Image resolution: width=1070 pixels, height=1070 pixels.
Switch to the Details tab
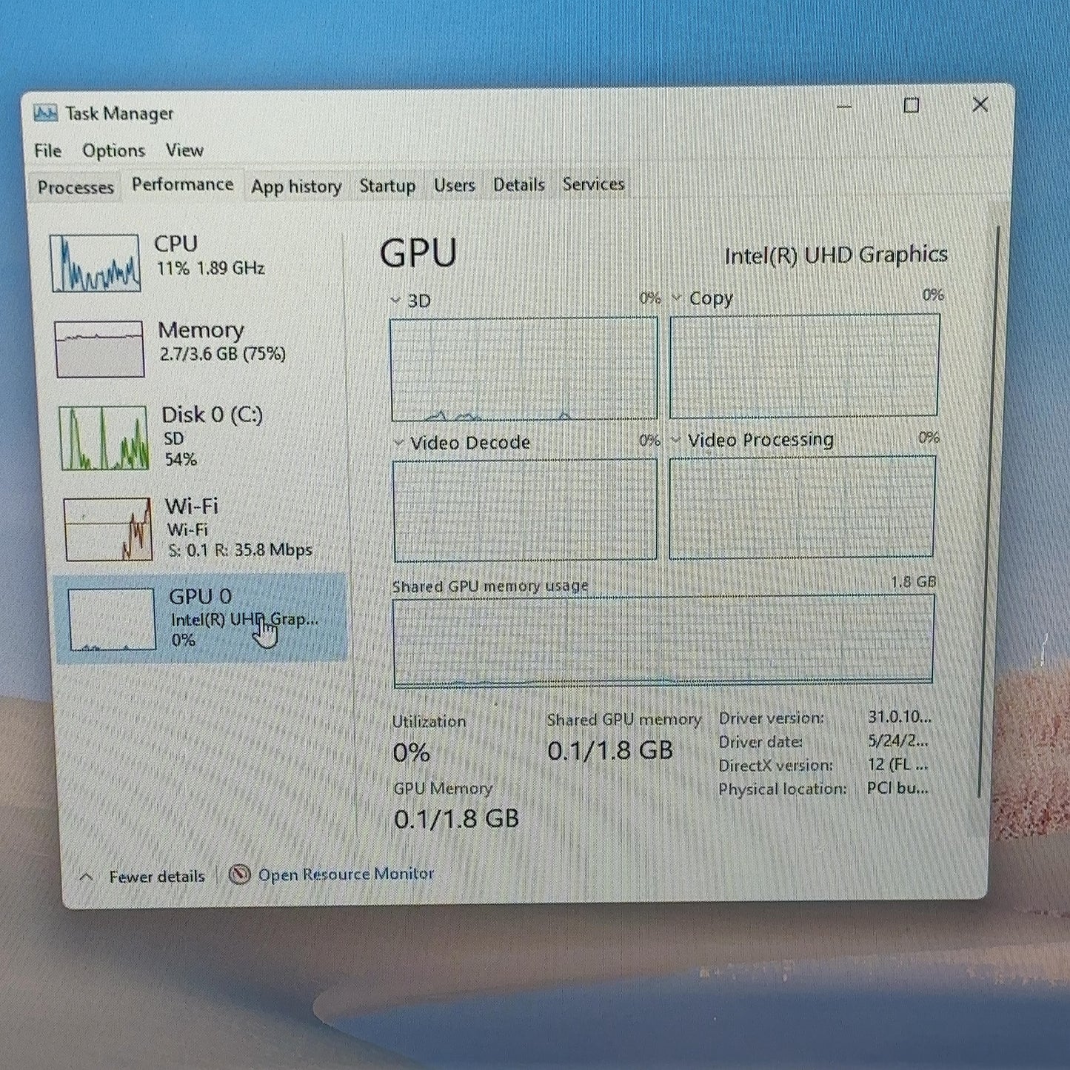pyautogui.click(x=518, y=184)
